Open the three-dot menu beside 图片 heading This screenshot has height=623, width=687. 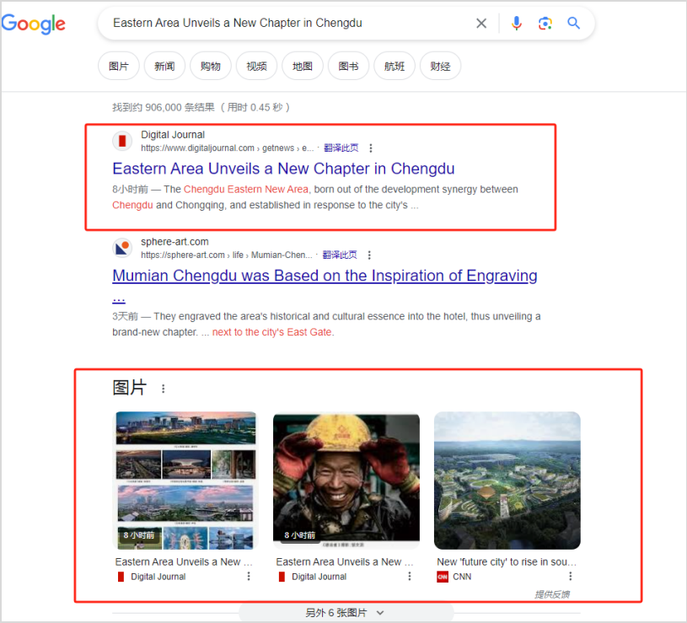163,387
